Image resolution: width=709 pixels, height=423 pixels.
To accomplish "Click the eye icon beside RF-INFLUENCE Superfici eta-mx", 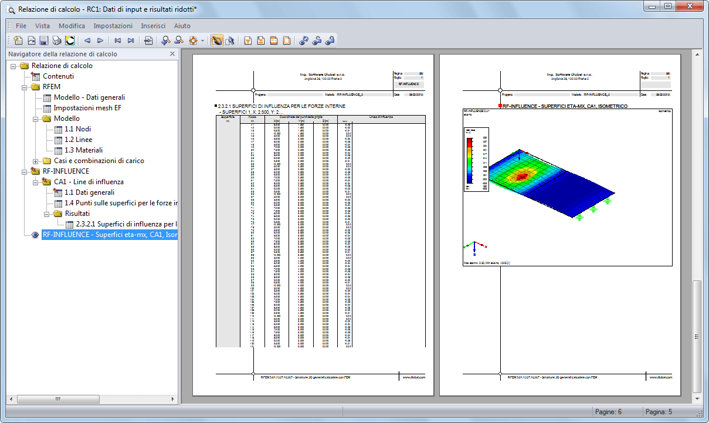I will tap(36, 235).
